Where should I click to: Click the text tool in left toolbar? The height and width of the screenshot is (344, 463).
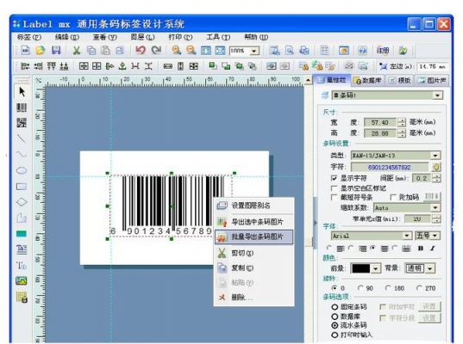[22, 249]
